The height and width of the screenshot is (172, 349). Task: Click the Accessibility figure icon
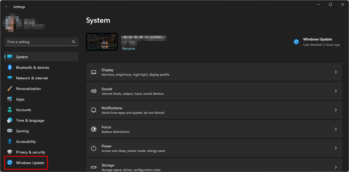[x=10, y=142]
